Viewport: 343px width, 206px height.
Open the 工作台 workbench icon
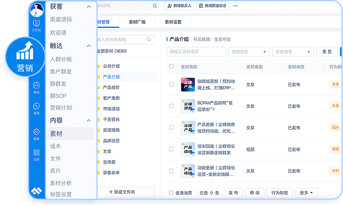(36, 26)
